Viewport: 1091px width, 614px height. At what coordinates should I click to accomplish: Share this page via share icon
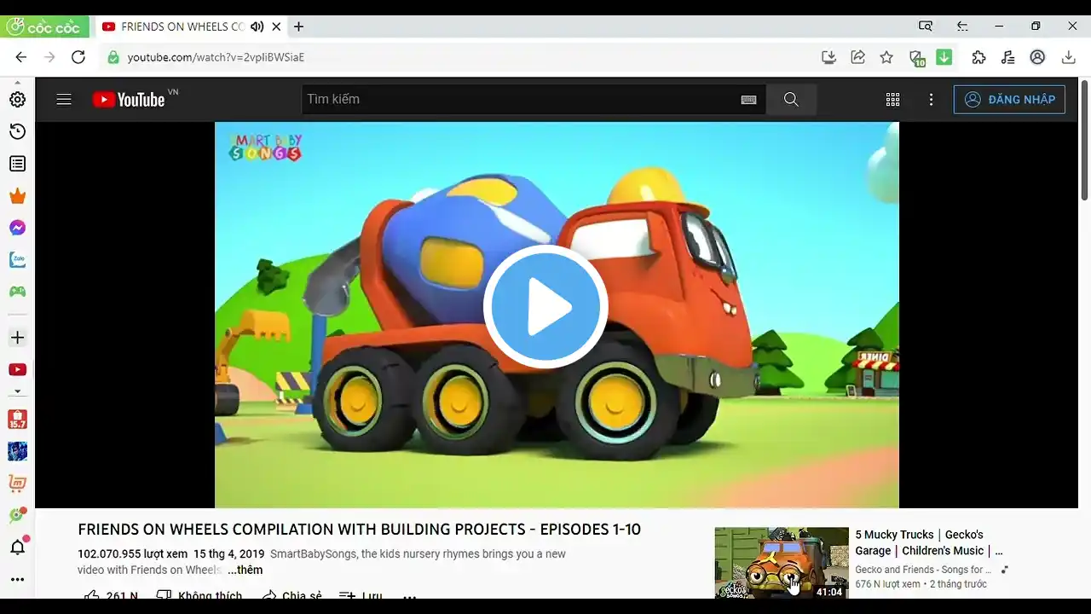(857, 57)
